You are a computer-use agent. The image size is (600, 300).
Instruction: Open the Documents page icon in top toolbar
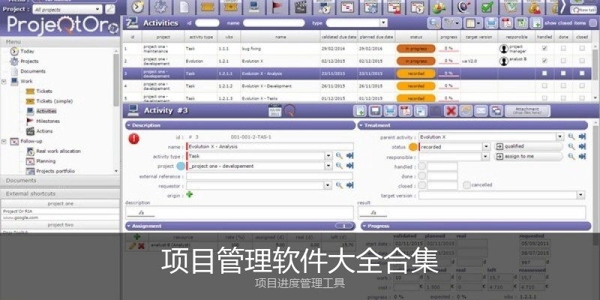[184, 7]
